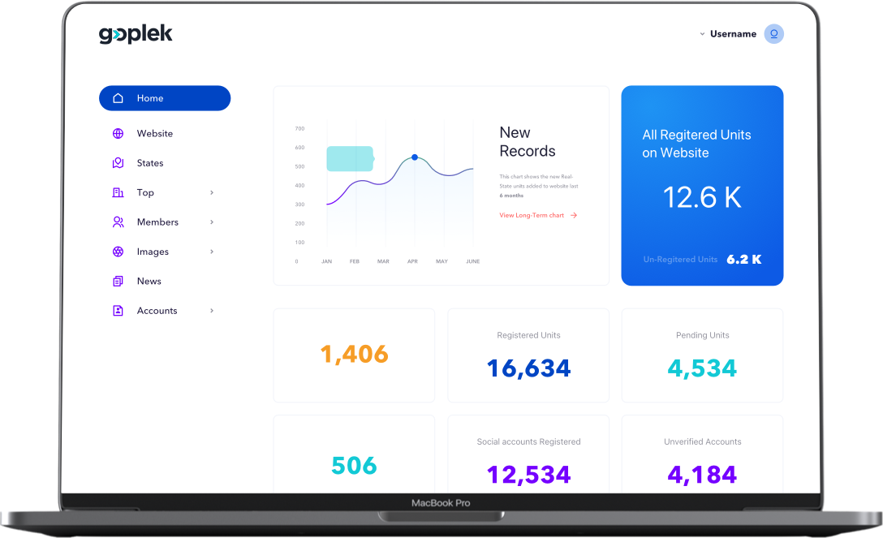The image size is (883, 538).
Task: Click the News document icon
Action: click(x=118, y=282)
